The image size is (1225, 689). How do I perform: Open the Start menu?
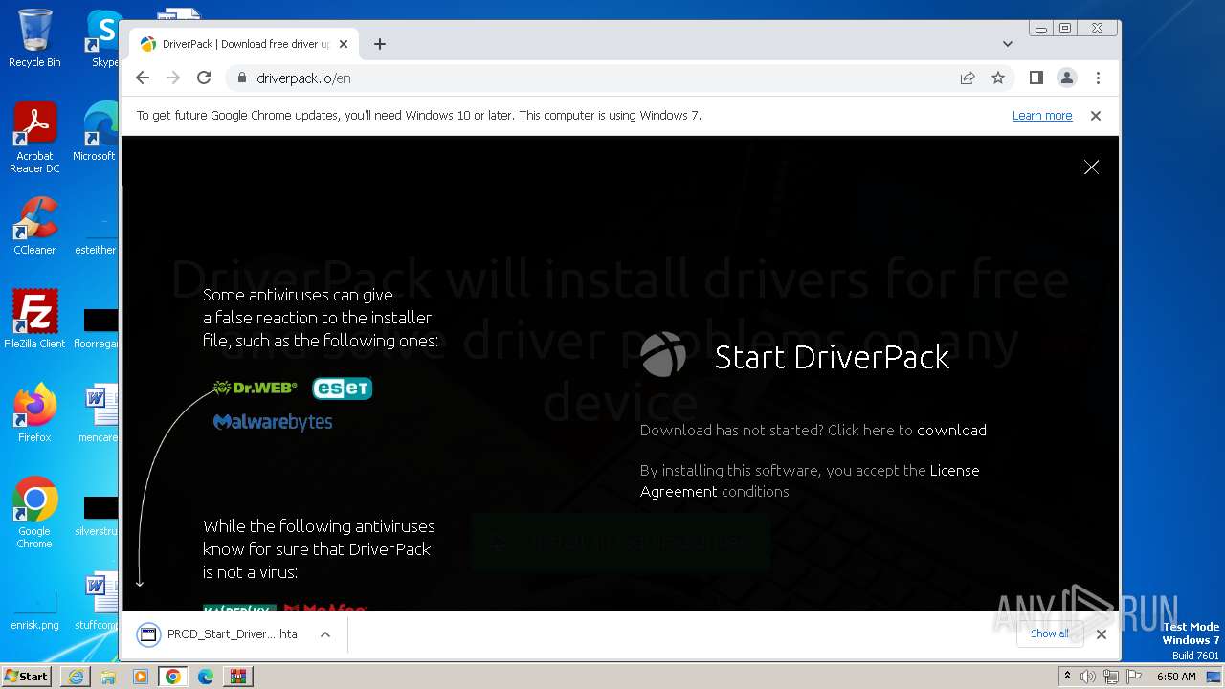tap(26, 676)
